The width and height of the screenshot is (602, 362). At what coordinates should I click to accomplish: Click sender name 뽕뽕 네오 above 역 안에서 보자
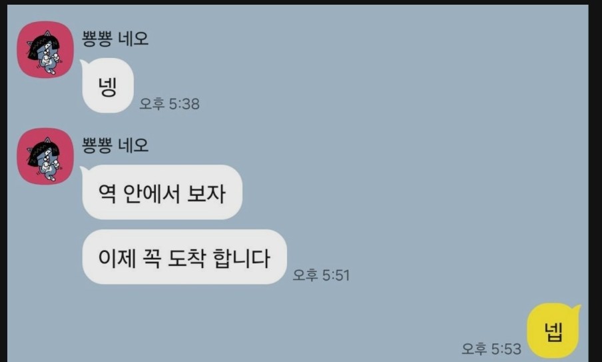[x=115, y=145]
